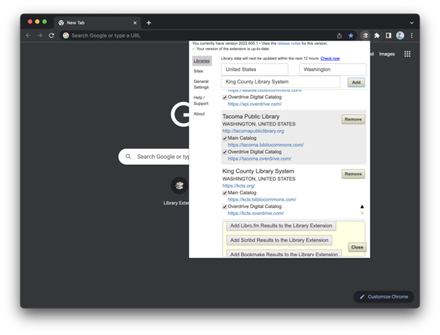
Task: Move King County library up with arrow
Action: pyautogui.click(x=362, y=207)
